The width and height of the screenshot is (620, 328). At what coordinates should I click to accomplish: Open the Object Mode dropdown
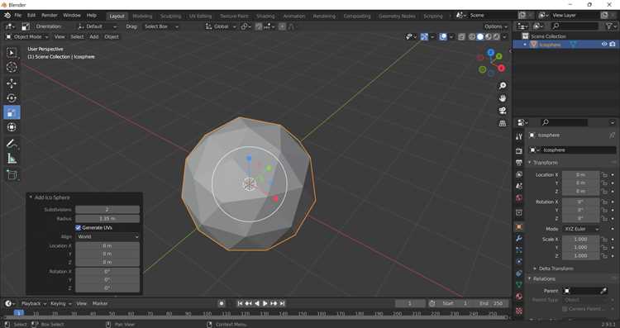[27, 36]
